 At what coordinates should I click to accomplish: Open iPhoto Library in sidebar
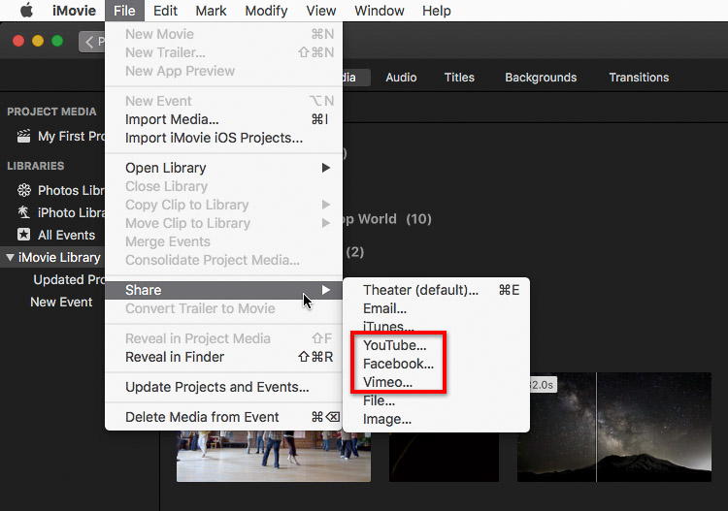72,213
